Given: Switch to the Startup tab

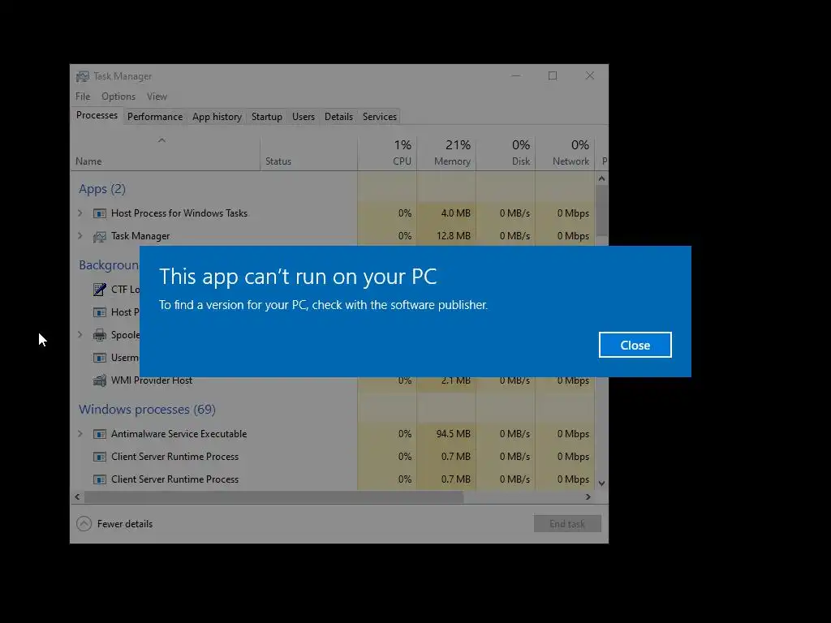Looking at the screenshot, I should [266, 117].
